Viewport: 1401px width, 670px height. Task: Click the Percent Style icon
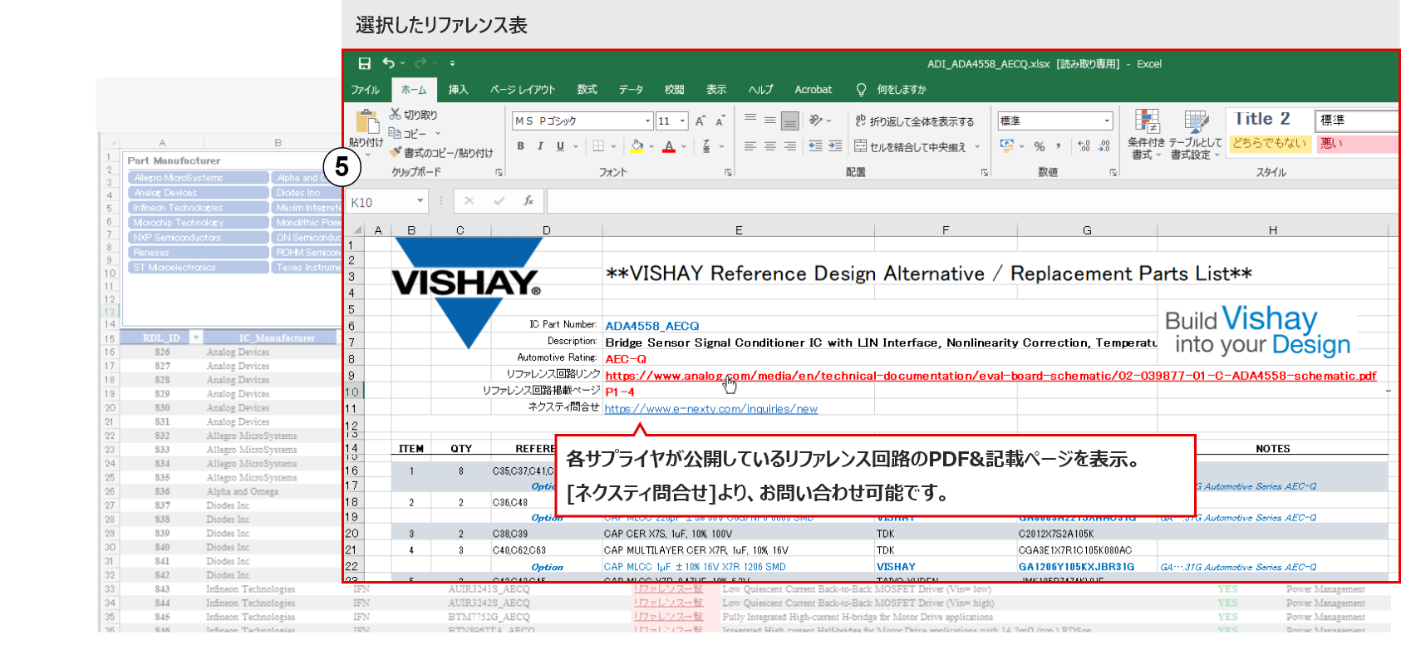1040,146
